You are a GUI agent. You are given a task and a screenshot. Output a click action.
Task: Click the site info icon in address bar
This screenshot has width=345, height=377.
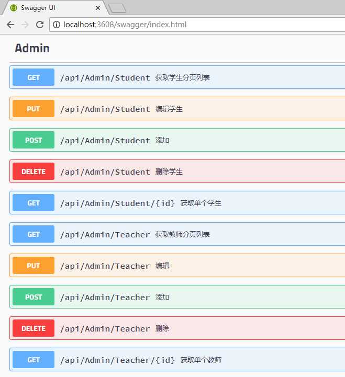point(57,25)
